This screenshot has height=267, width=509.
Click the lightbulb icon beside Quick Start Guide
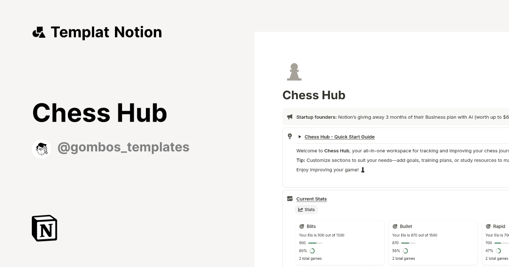[x=289, y=136]
